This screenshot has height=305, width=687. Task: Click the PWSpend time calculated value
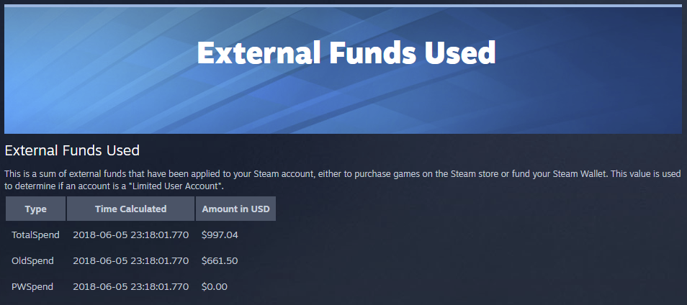click(x=130, y=287)
